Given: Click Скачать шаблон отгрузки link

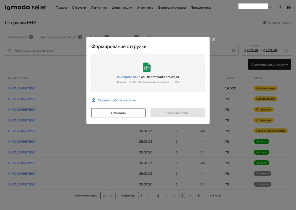Looking at the screenshot, I should 117,100.
